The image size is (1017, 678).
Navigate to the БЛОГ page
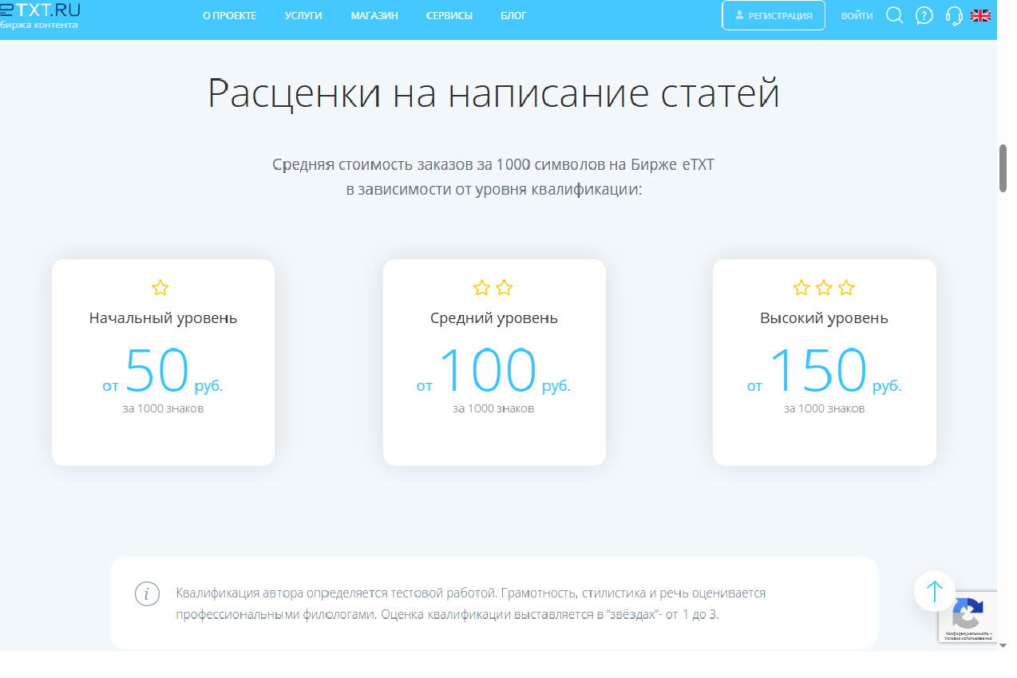pyautogui.click(x=513, y=15)
